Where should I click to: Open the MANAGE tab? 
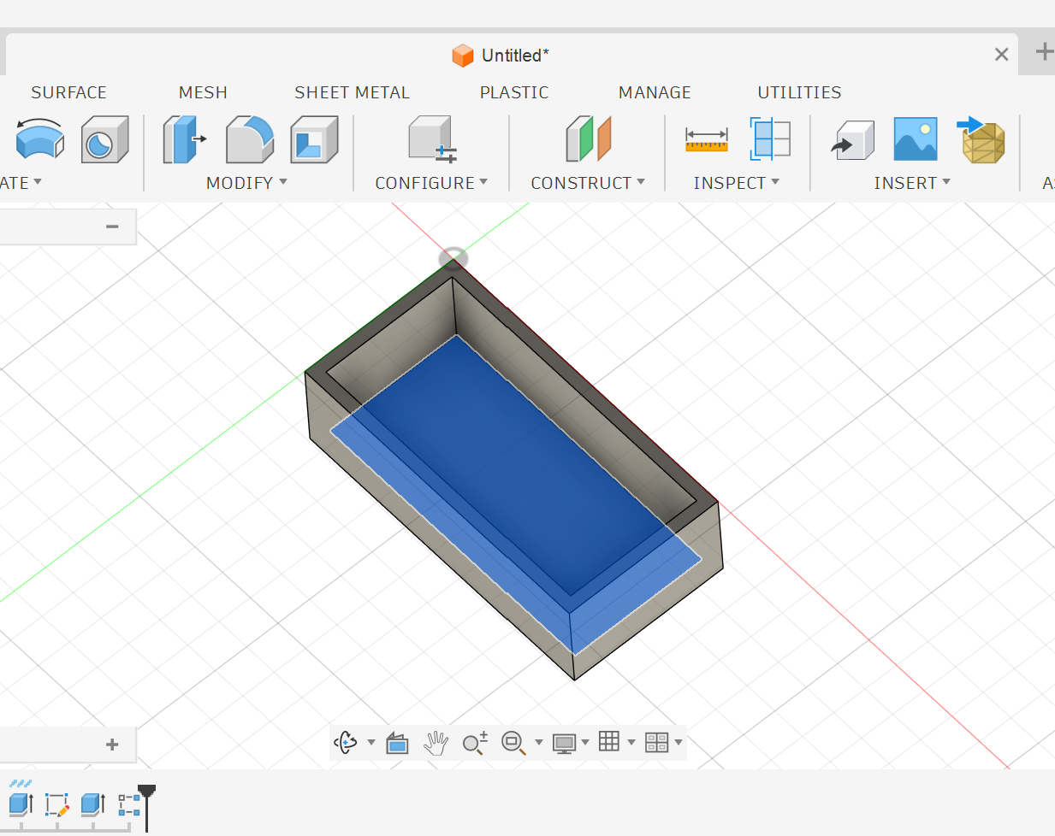655,92
